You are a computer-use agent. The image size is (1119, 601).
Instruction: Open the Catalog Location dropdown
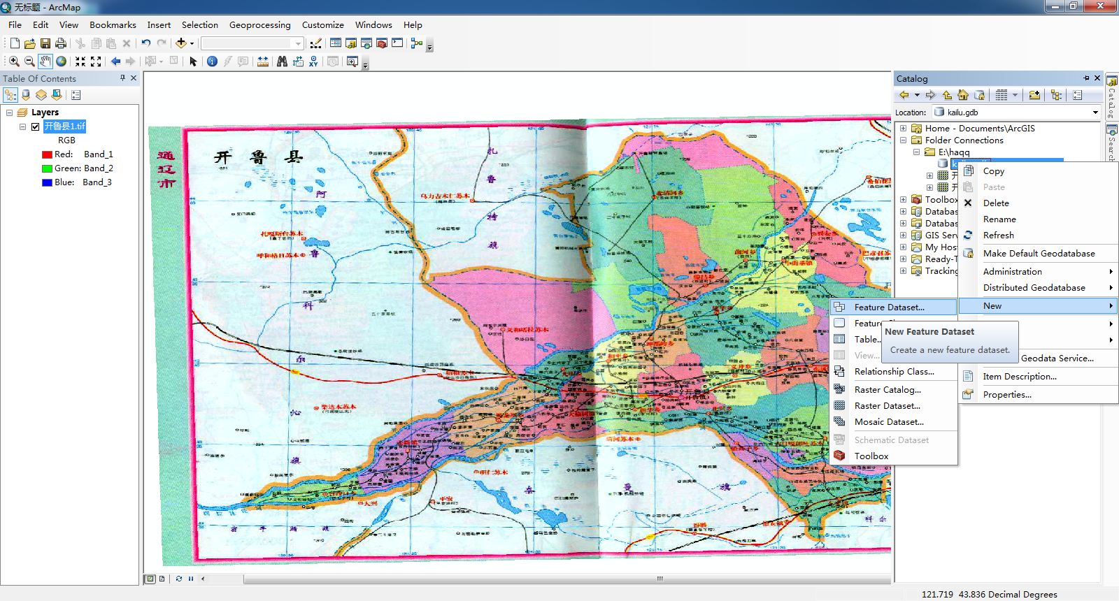pos(1095,113)
